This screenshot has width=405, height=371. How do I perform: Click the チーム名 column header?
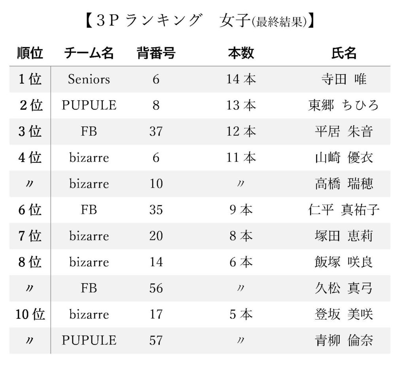click(x=89, y=53)
